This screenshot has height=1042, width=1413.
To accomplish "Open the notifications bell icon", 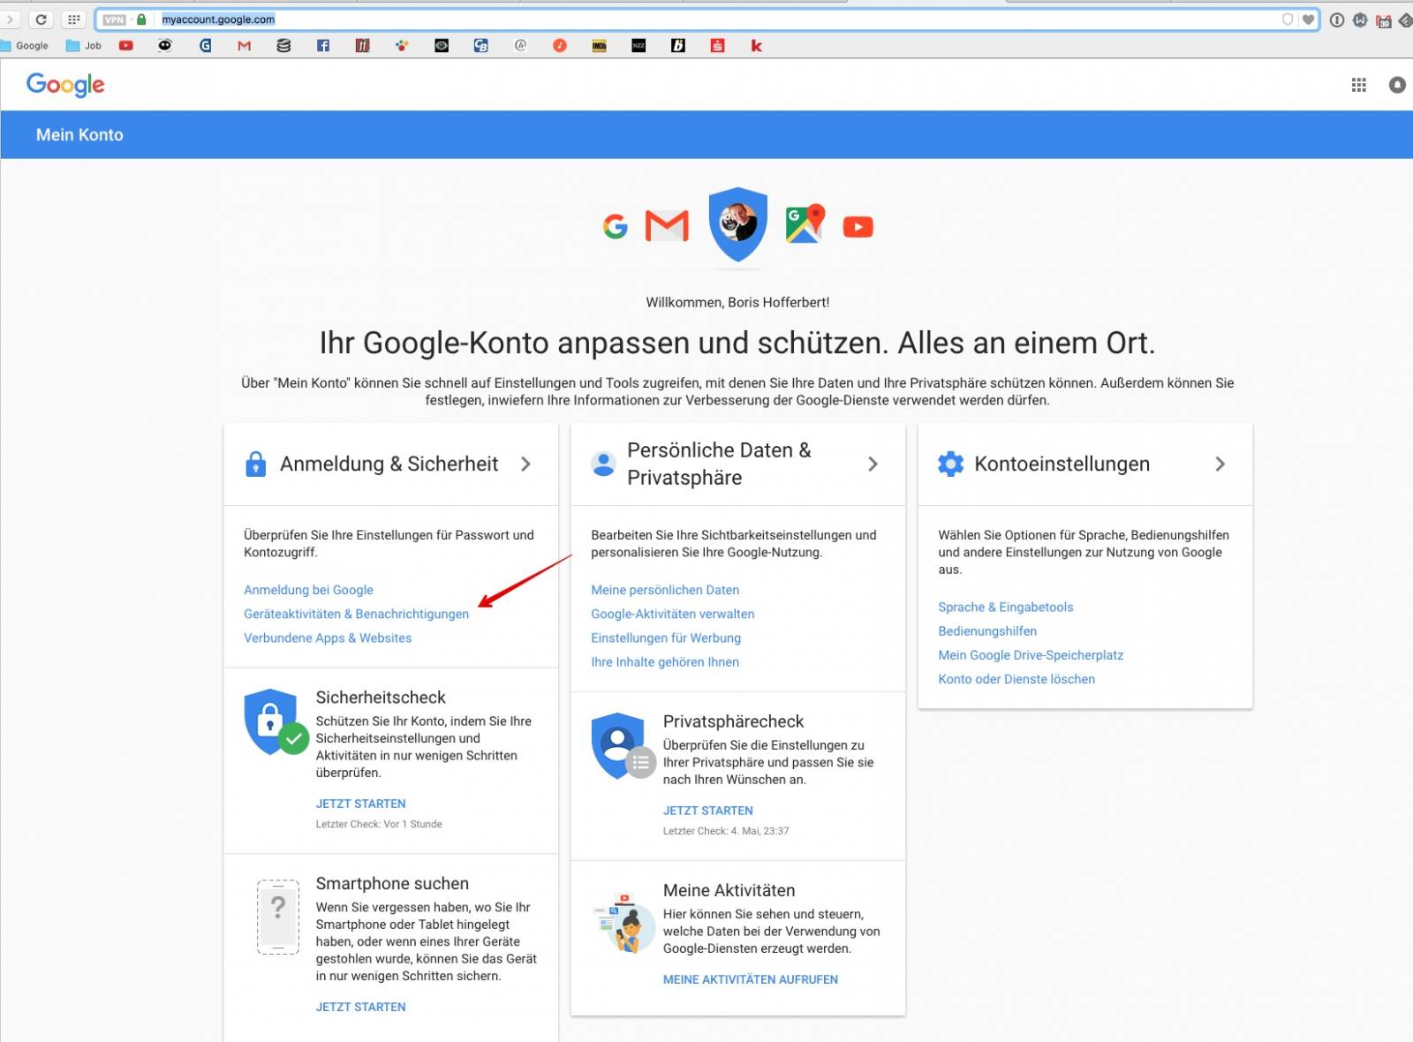I will (x=1396, y=85).
